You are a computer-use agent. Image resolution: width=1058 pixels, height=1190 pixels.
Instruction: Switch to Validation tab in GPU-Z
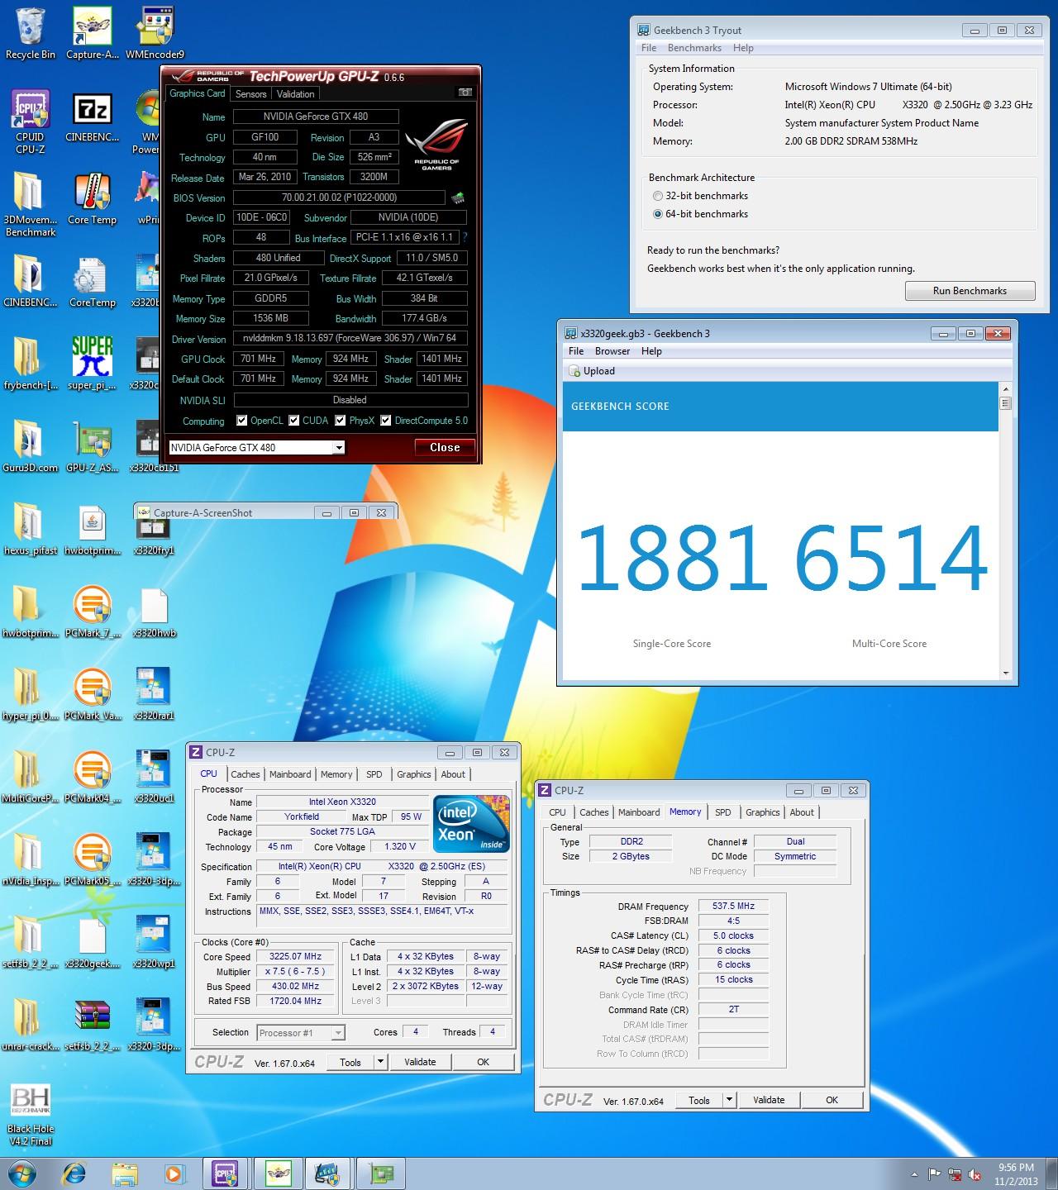(295, 94)
